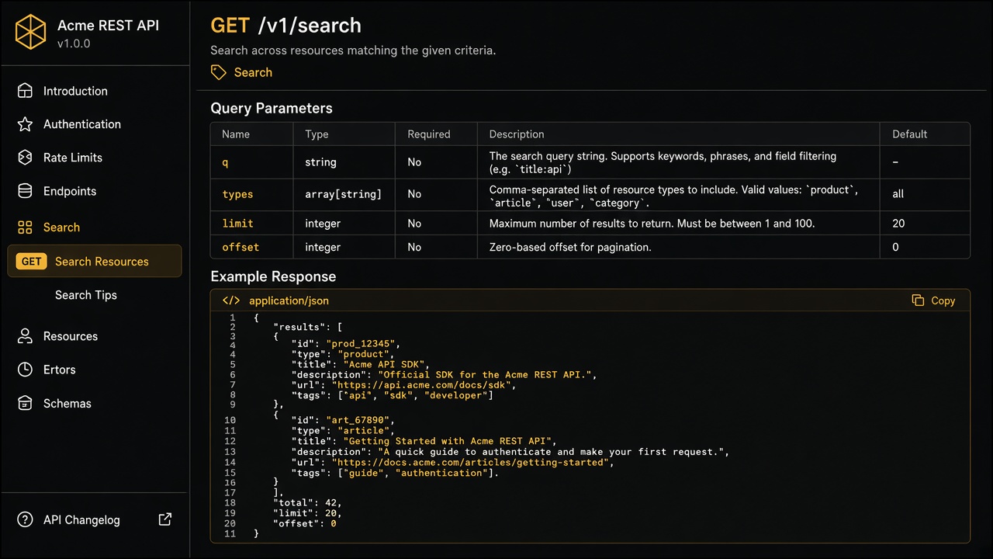Click the copy icon in the response header
This screenshot has height=559, width=993.
(918, 300)
